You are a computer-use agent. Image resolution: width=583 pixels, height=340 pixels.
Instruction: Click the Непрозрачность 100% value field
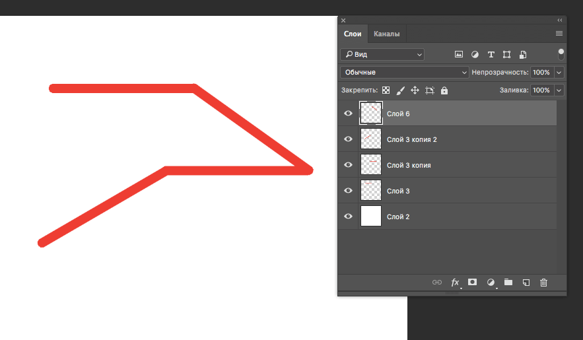pos(541,72)
